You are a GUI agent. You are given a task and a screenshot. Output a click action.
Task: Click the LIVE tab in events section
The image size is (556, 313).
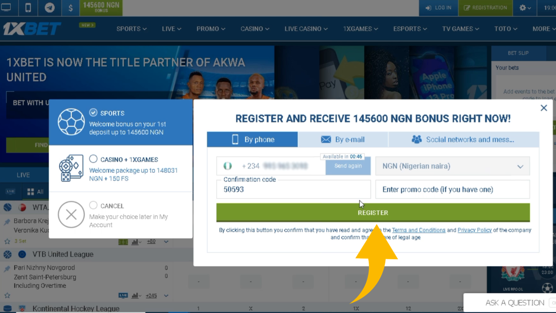click(23, 175)
